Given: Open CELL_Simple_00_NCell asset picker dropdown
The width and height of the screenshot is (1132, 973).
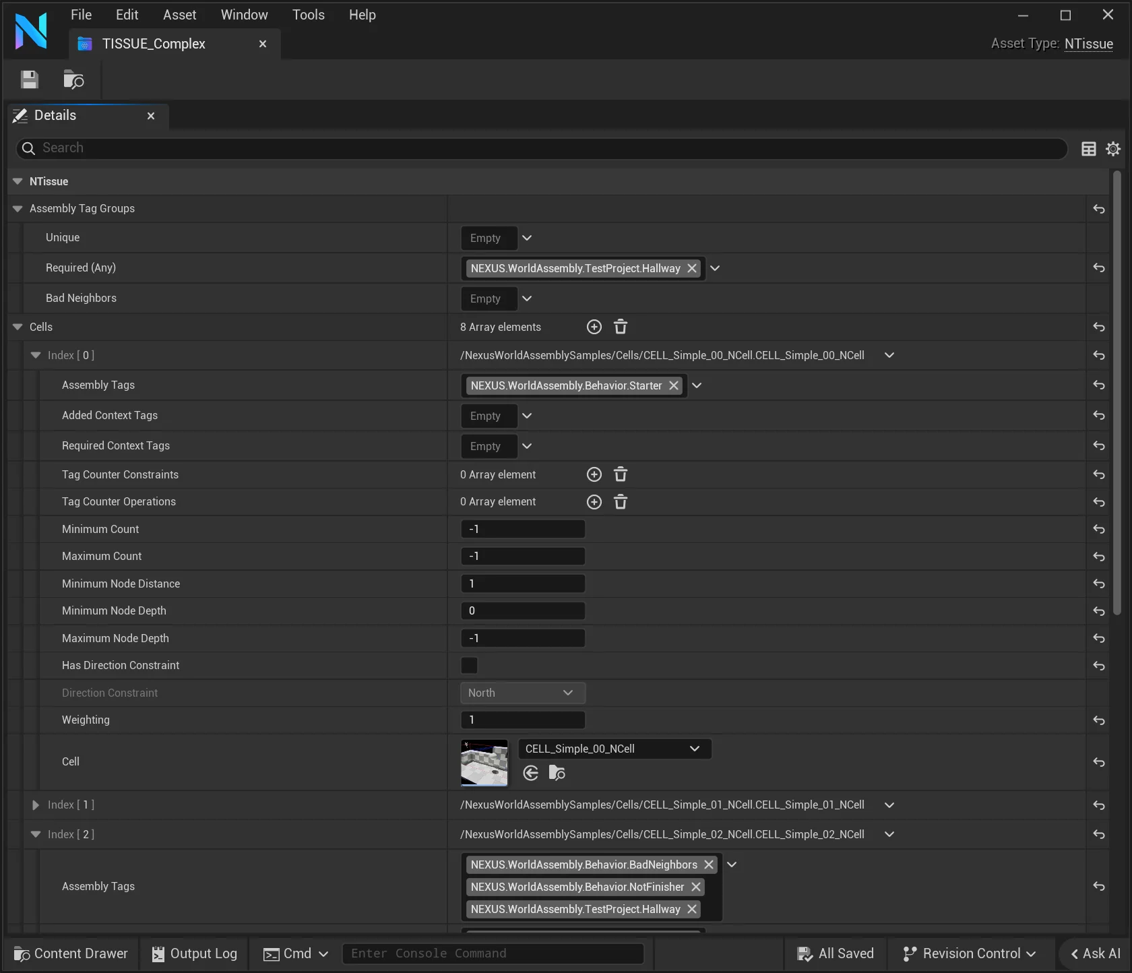Looking at the screenshot, I should point(615,749).
